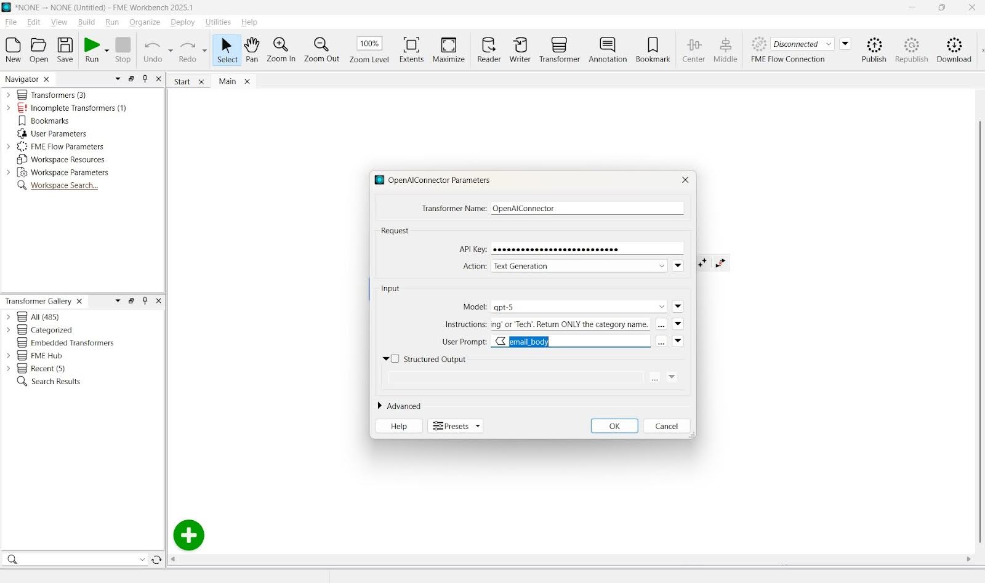Open the Action dropdown showing Text Generation
Screen dimensions: 985x583
[661, 266]
